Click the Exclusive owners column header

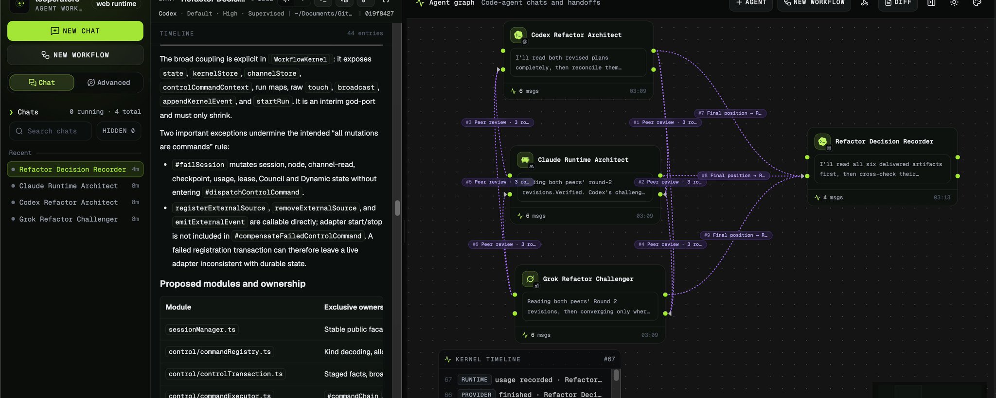(x=354, y=307)
